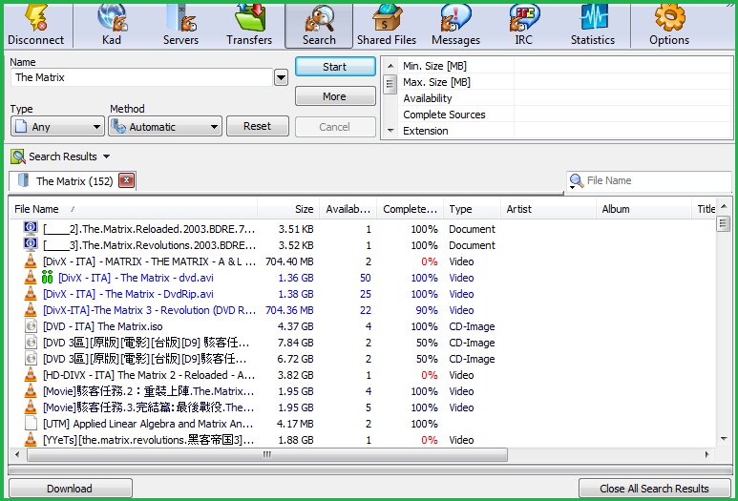738x501 pixels.
Task: Select the [DivX-ITA]-The Matrix 3 - Revolution row
Action: 363,310
